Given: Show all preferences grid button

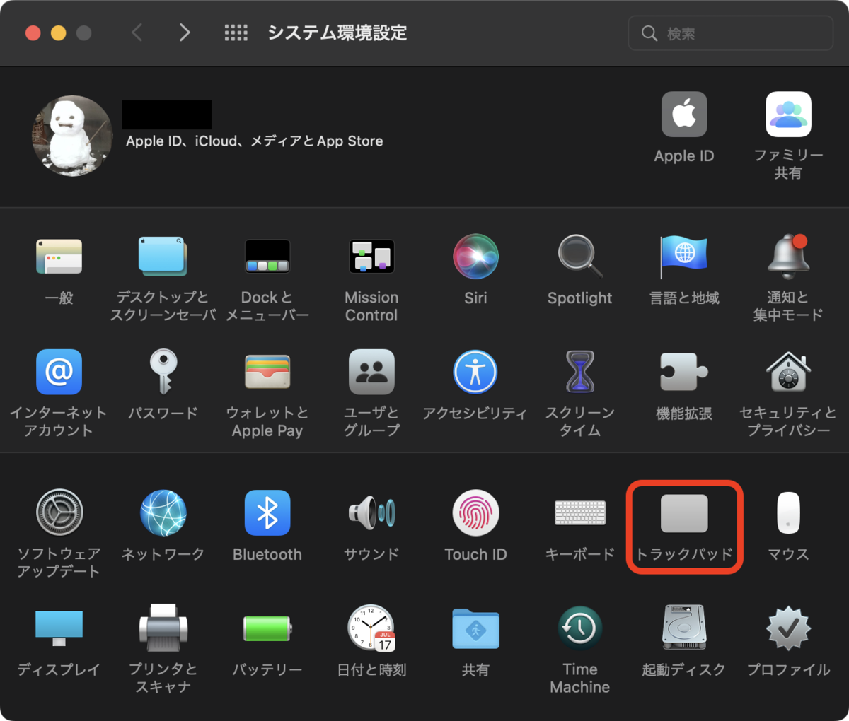Looking at the screenshot, I should click(236, 33).
